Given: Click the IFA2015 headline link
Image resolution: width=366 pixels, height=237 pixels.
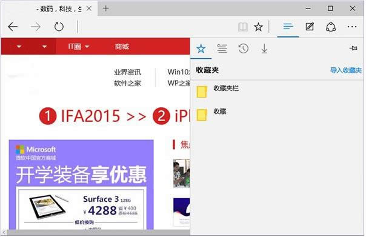Looking at the screenshot, I should [90, 116].
